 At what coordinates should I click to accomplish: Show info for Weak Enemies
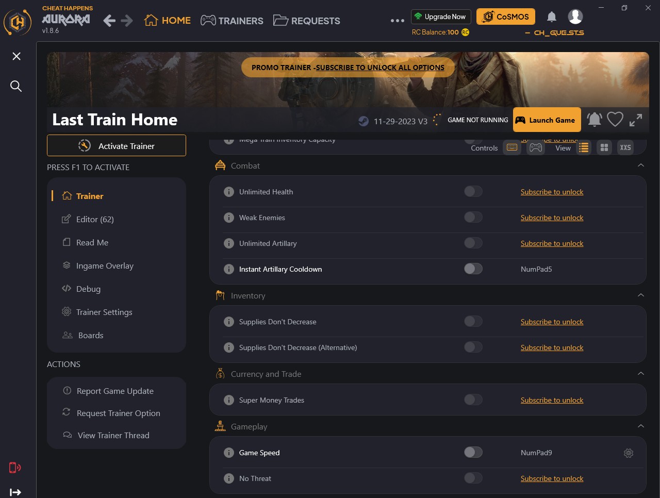(229, 218)
